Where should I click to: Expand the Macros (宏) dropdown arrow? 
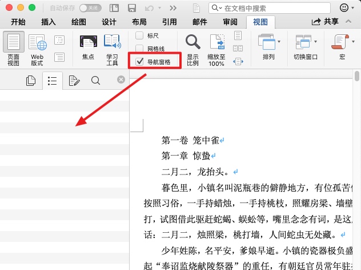click(x=353, y=42)
